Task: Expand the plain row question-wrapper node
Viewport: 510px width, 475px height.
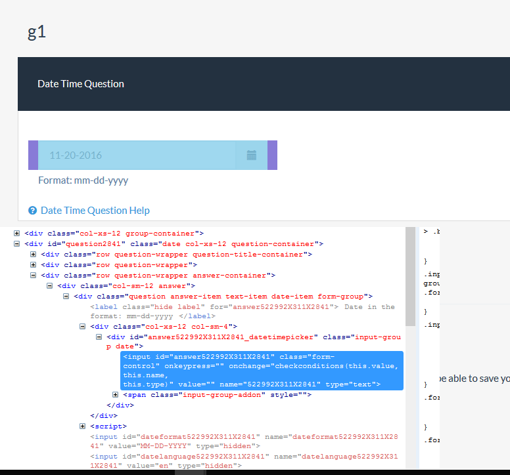Action: click(34, 265)
